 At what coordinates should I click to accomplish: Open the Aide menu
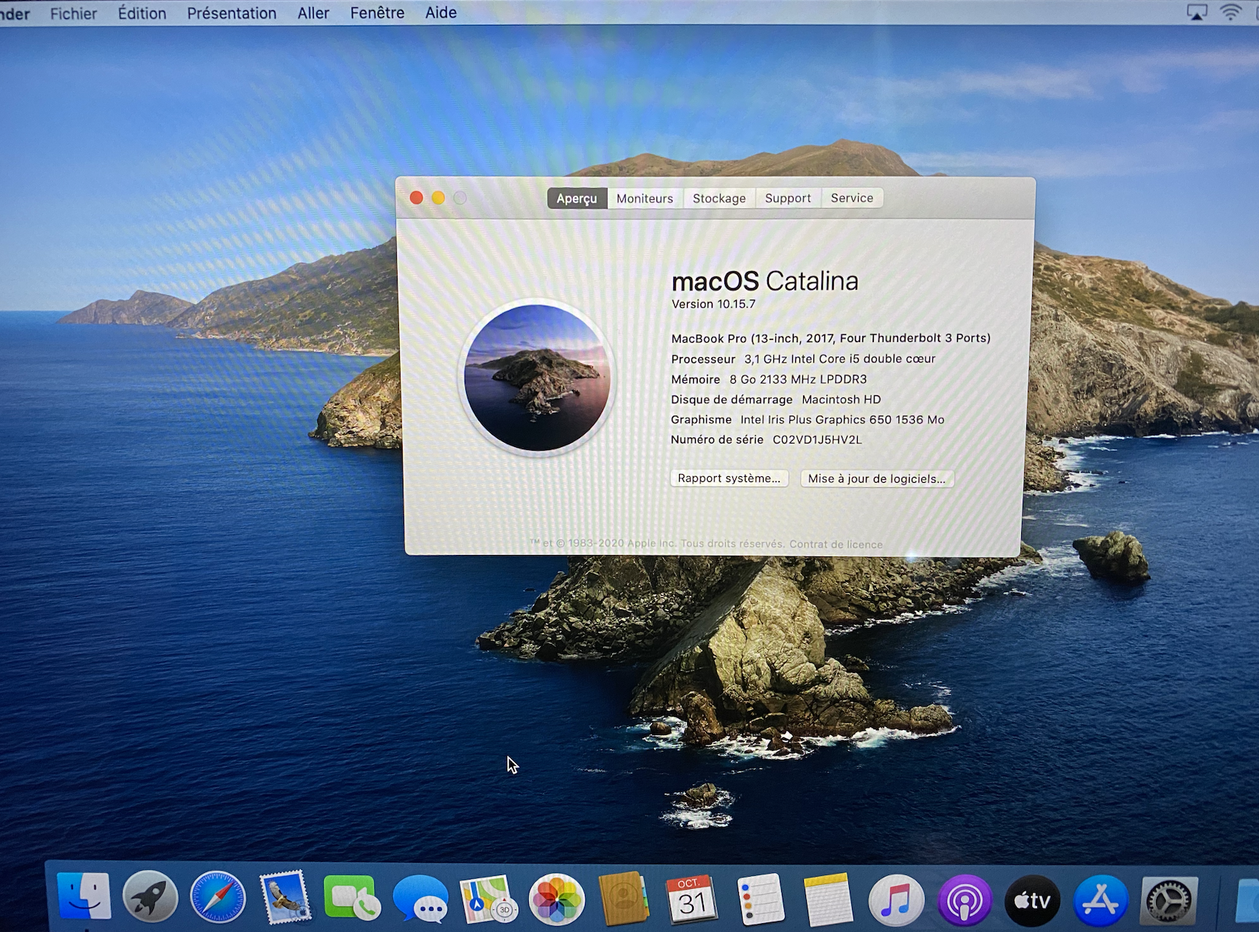441,12
